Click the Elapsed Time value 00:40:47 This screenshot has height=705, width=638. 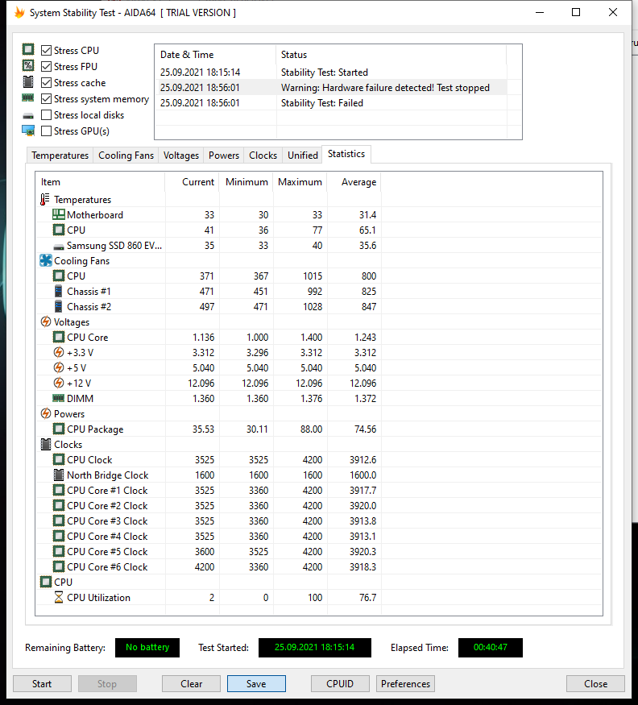[x=490, y=648]
